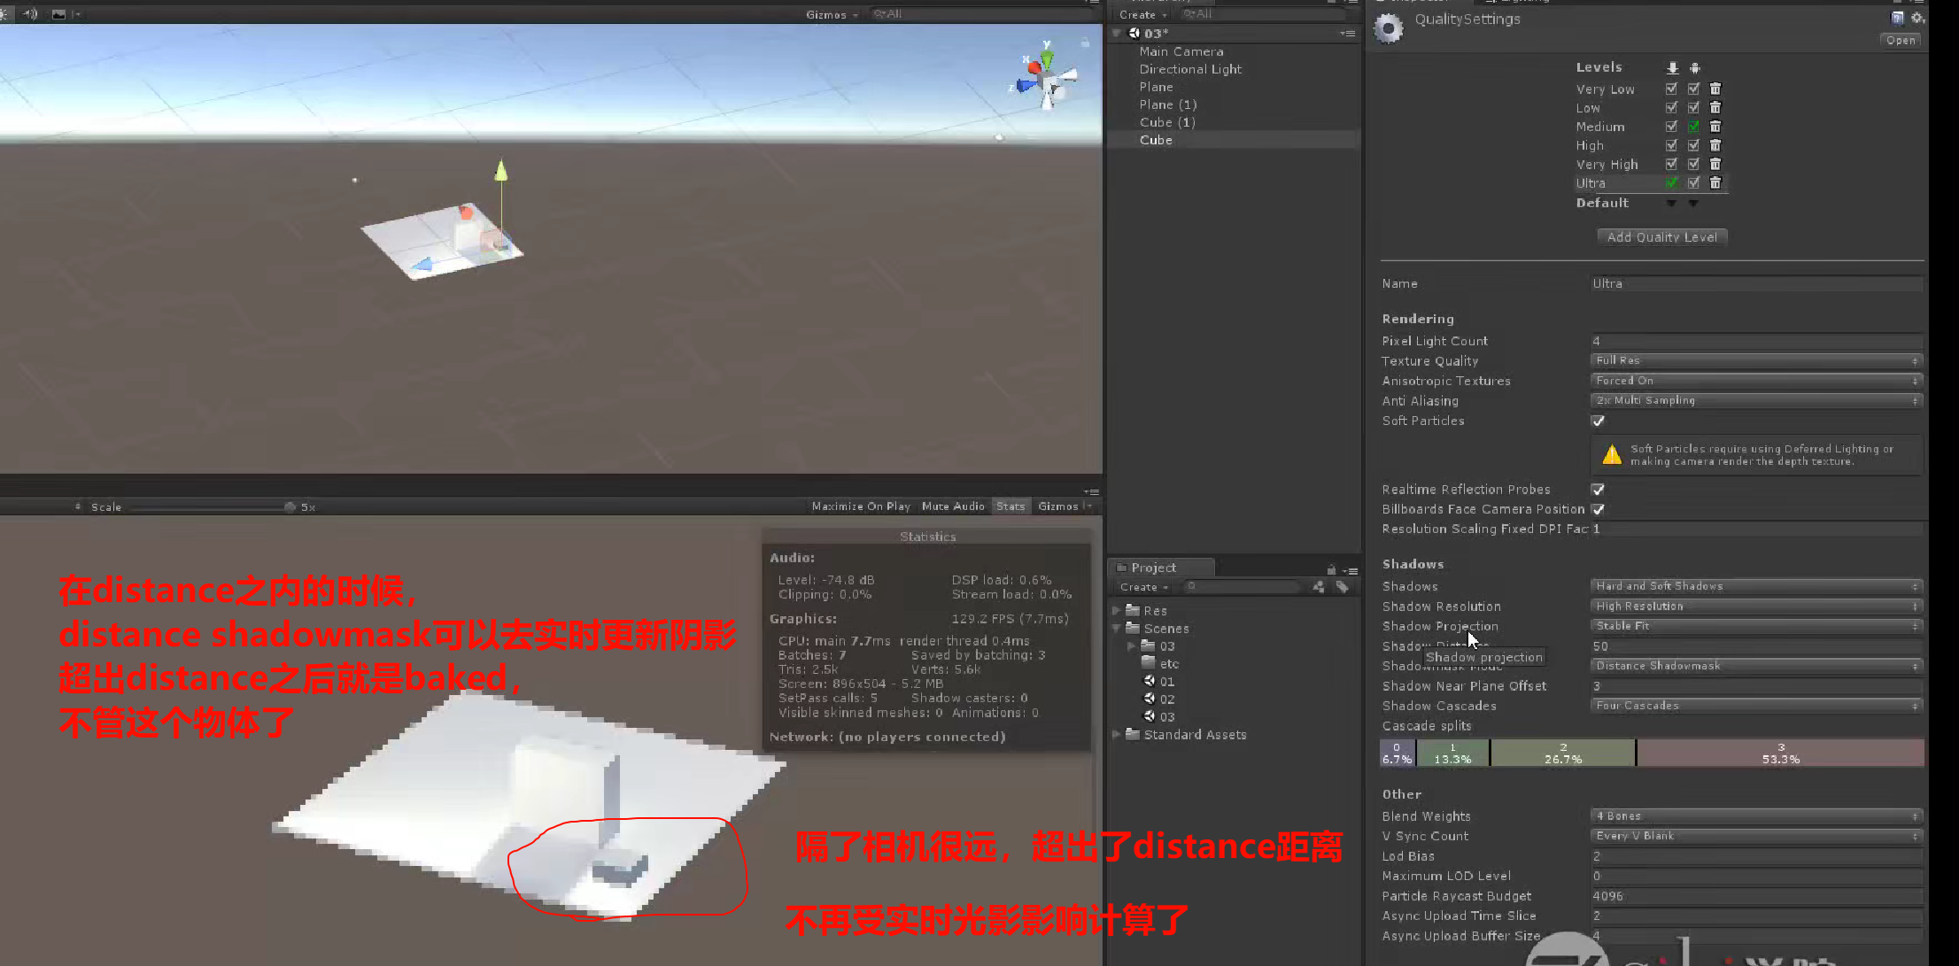
Task: Toggle the Project panel lock icon
Action: [1330, 569]
